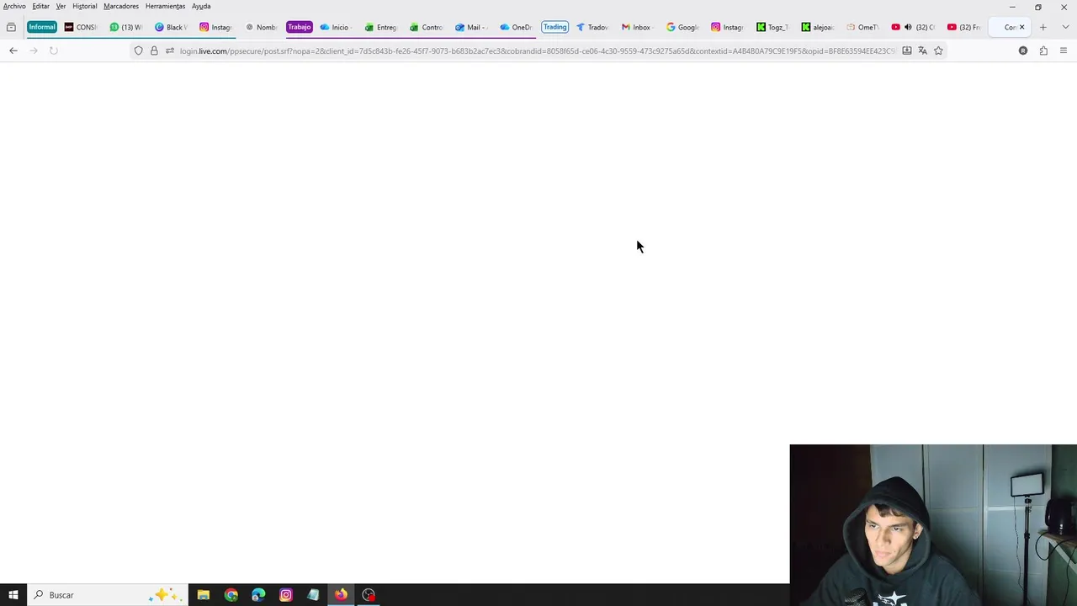Image resolution: width=1077 pixels, height=606 pixels.
Task: Open the Windows Start menu
Action: point(13,595)
